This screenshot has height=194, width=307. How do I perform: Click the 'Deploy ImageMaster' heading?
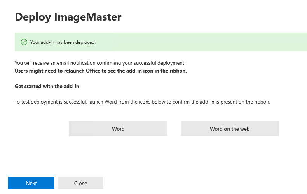click(x=68, y=17)
